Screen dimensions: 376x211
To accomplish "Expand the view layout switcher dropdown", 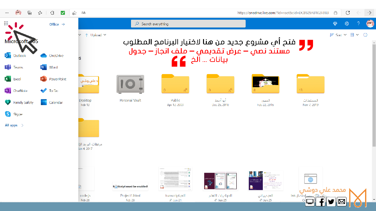I will [354, 35].
